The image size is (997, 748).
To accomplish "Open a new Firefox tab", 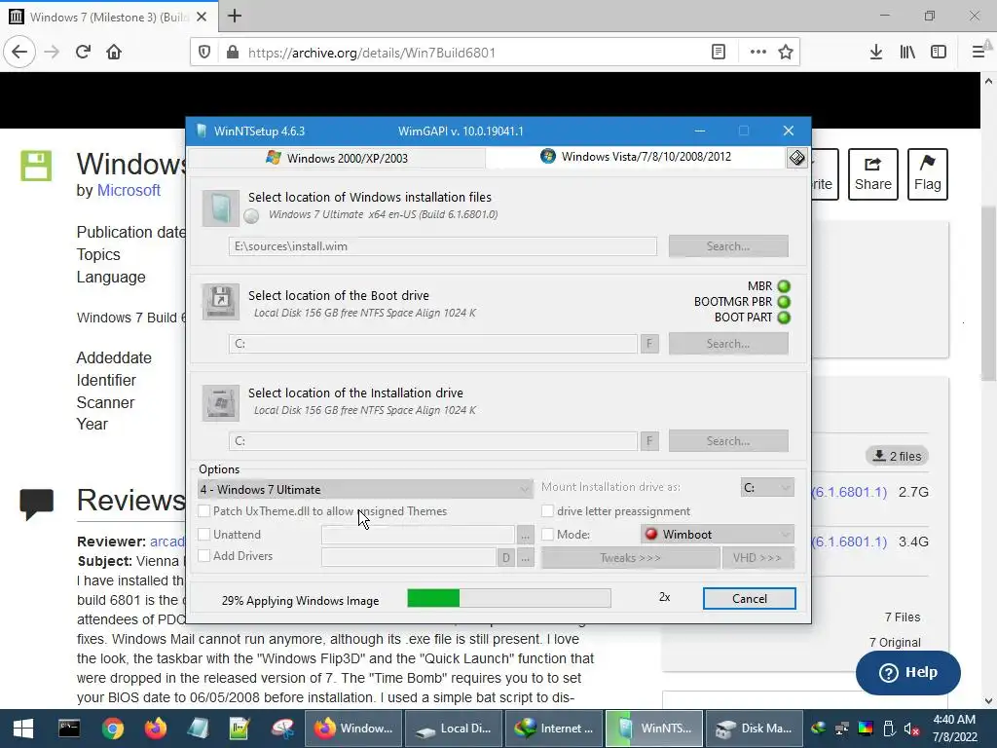I will pyautogui.click(x=235, y=16).
